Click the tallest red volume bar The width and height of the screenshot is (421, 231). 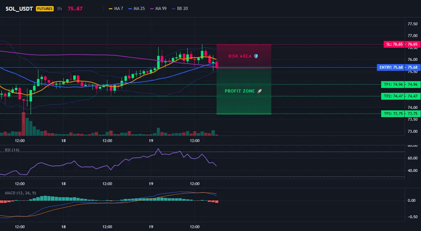pos(23,124)
